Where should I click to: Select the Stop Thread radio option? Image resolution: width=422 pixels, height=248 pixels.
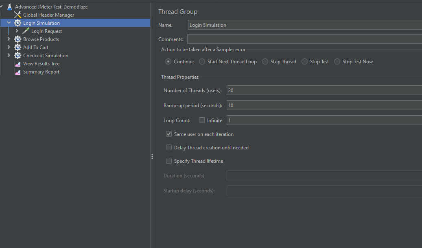pos(265,61)
